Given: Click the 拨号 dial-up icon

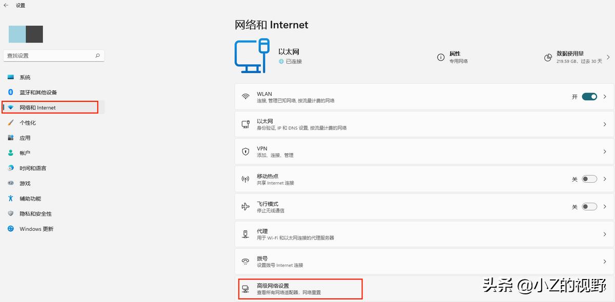Looking at the screenshot, I should tap(246, 261).
